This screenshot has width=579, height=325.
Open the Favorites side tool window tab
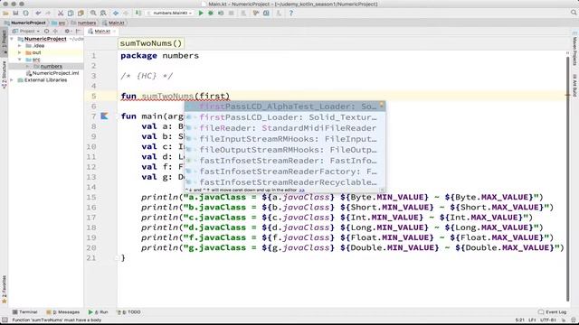coord(4,290)
